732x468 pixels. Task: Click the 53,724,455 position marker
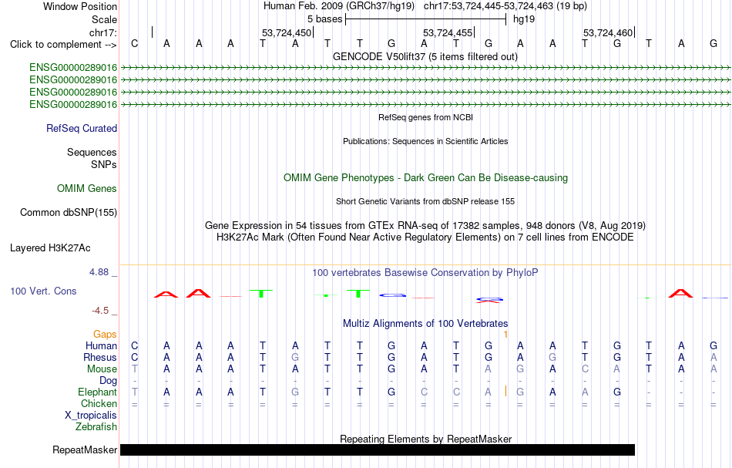pos(448,32)
